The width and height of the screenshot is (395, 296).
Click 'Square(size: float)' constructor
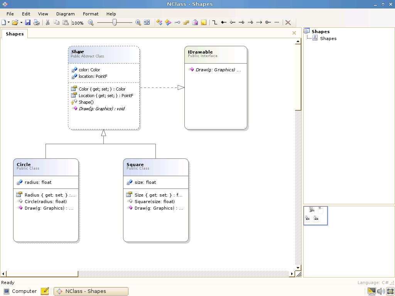pos(154,201)
